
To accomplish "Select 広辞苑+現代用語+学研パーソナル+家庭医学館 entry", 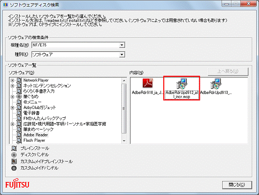I will click(64, 124).
